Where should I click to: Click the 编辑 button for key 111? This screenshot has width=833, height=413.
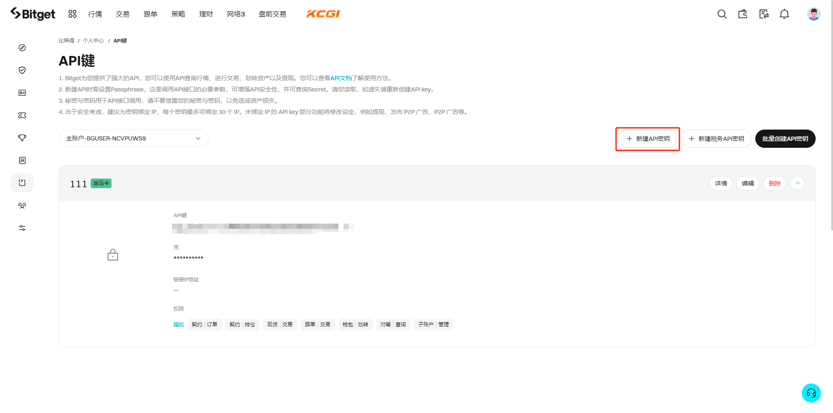[748, 183]
